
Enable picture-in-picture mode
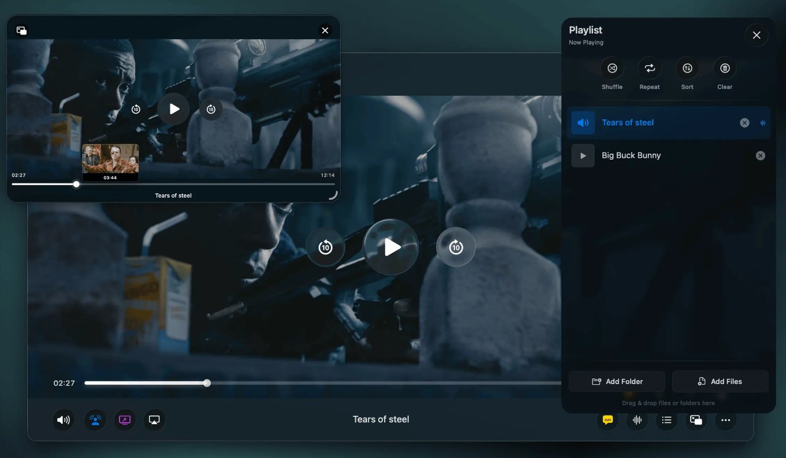[695, 420]
